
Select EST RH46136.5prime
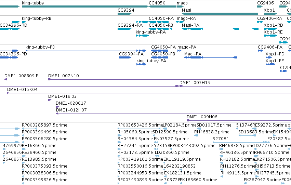click(x=237, y=153)
